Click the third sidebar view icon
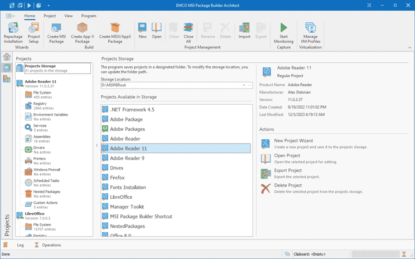The height and width of the screenshot is (259, 415). tap(7, 79)
